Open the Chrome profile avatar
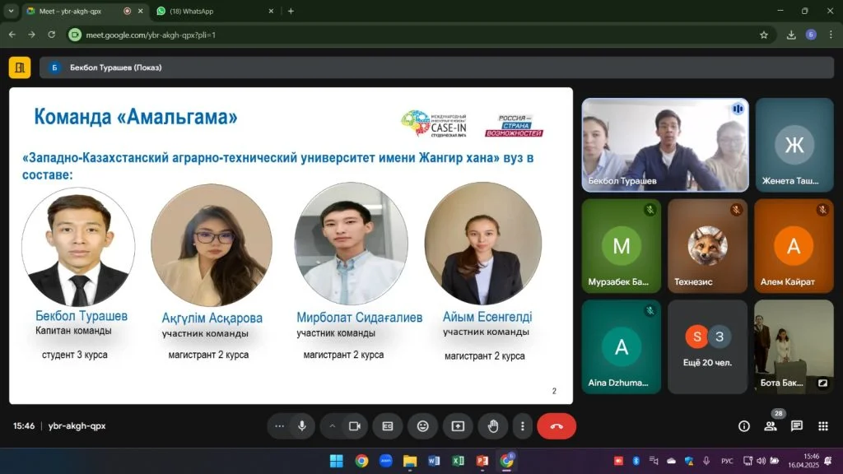Image resolution: width=843 pixels, height=474 pixels. (811, 35)
